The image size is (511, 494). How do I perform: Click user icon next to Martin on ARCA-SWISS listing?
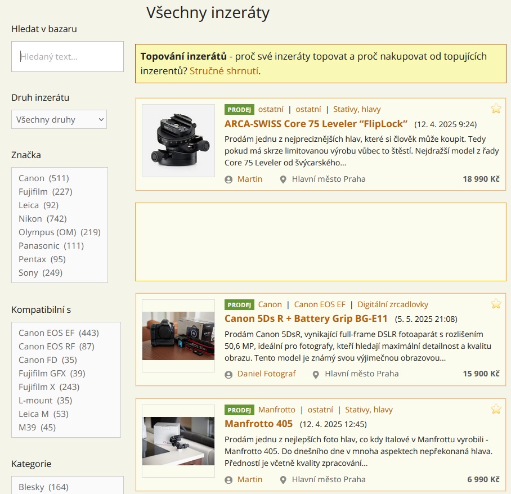228,179
